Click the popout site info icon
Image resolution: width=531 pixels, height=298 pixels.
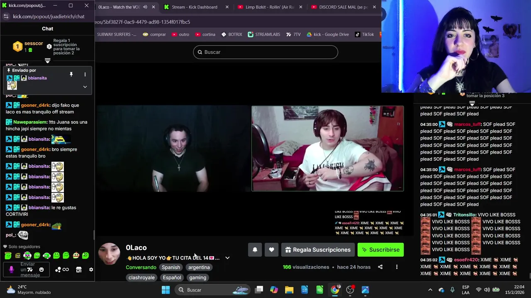6,17
